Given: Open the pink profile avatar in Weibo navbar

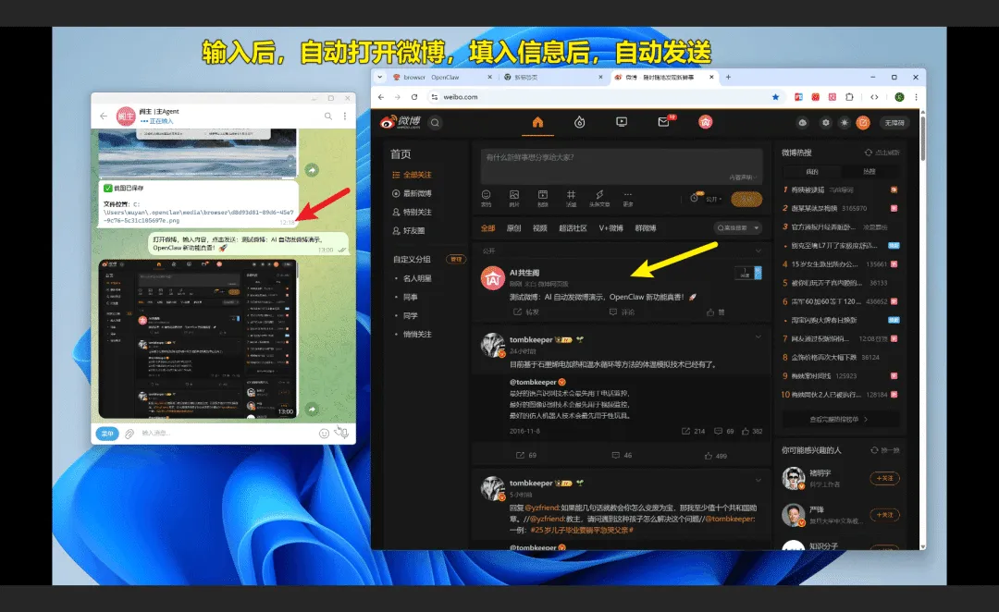Looking at the screenshot, I should coord(705,122).
